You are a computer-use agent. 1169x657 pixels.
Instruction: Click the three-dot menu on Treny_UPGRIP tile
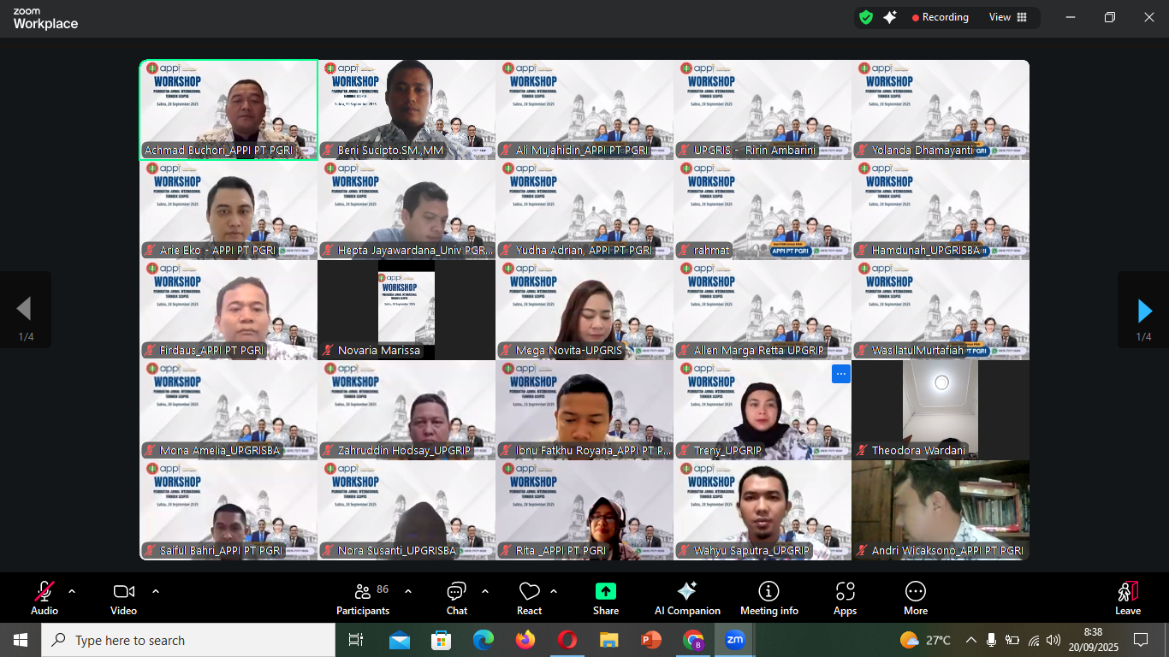(x=841, y=373)
